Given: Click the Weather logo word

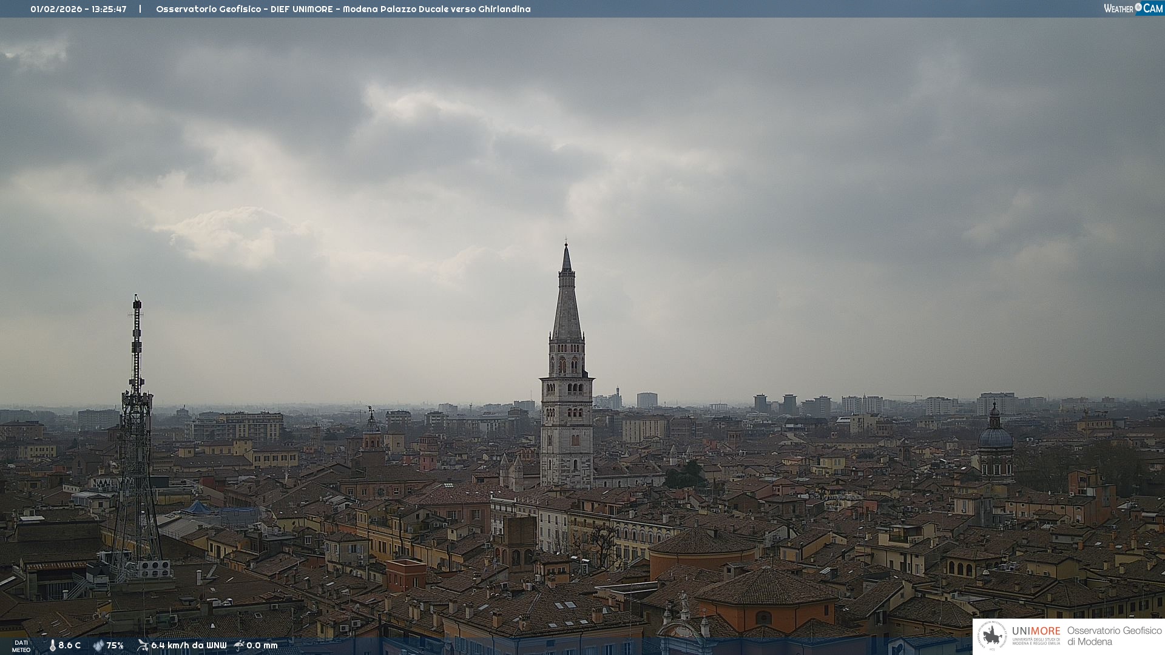Looking at the screenshot, I should tap(1118, 8).
